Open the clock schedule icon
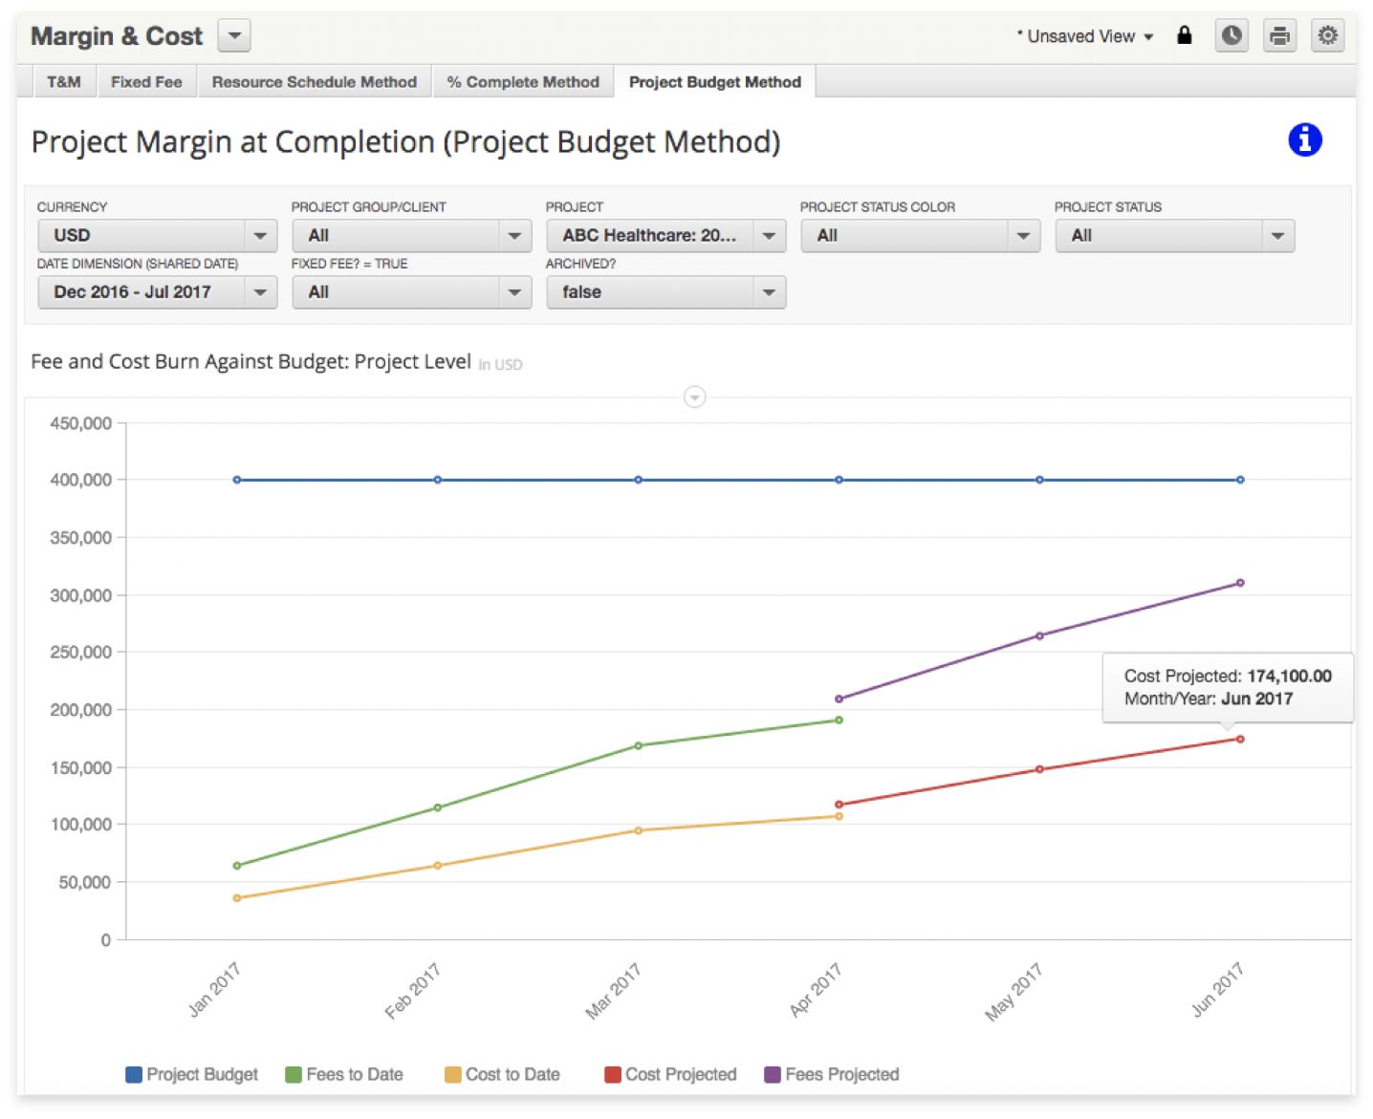 (x=1231, y=35)
